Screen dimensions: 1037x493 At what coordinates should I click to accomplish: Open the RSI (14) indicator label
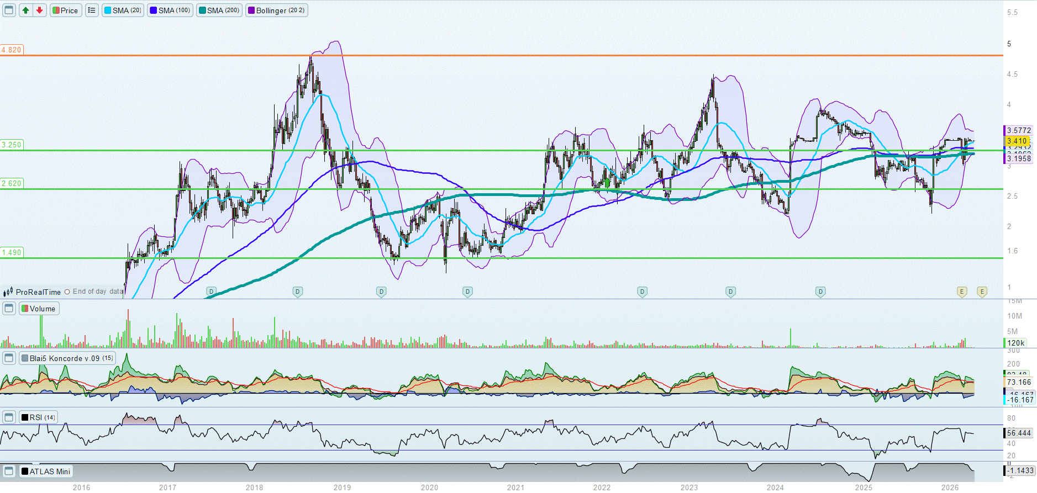pos(39,417)
